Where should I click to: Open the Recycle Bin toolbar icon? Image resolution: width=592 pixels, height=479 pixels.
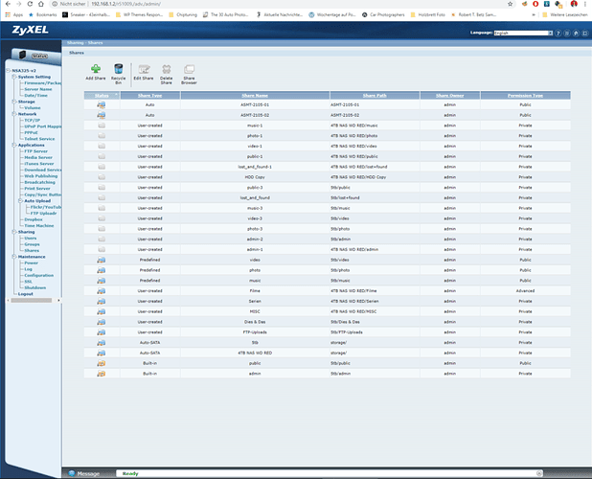point(118,69)
